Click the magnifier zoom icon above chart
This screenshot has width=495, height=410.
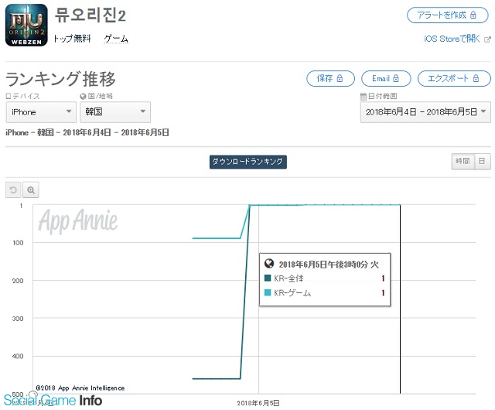[x=31, y=190]
